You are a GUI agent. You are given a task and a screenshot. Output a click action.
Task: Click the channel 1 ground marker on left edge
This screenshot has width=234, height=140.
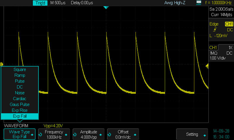[2, 64]
